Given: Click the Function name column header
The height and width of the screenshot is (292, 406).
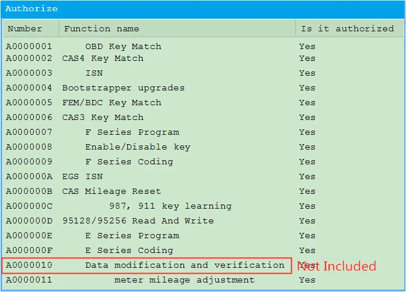Looking at the screenshot, I should pyautogui.click(x=177, y=28).
